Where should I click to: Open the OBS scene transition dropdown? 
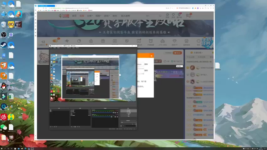pyautogui.click(x=128, y=122)
